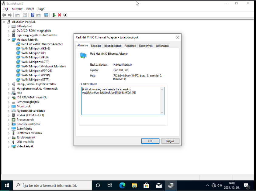Click the Mégse cancel button

point(170,141)
